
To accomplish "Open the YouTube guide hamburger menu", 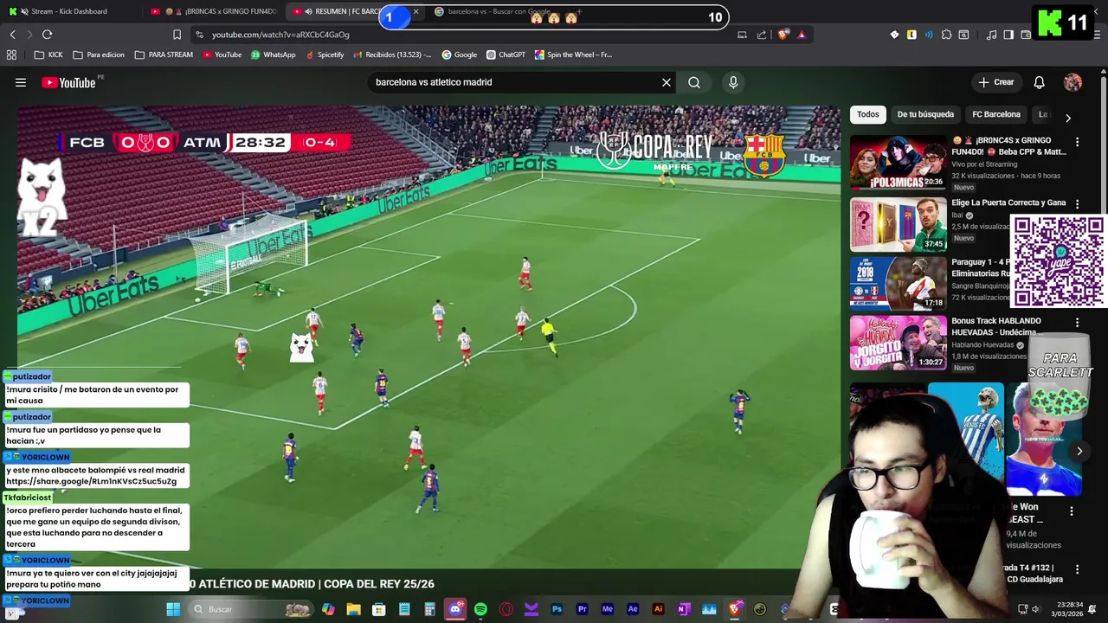I will (x=21, y=82).
